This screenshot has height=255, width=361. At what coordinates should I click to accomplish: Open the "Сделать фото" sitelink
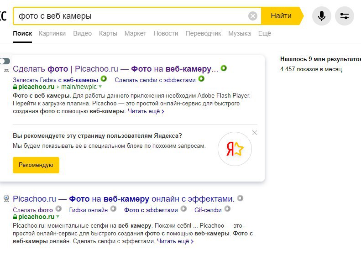click(x=33, y=210)
